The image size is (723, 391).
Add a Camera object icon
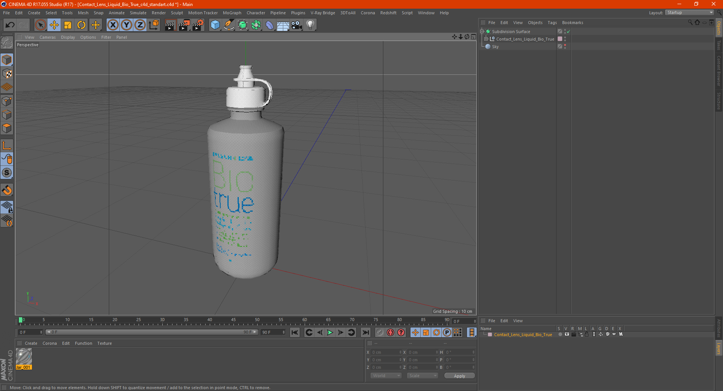(296, 25)
